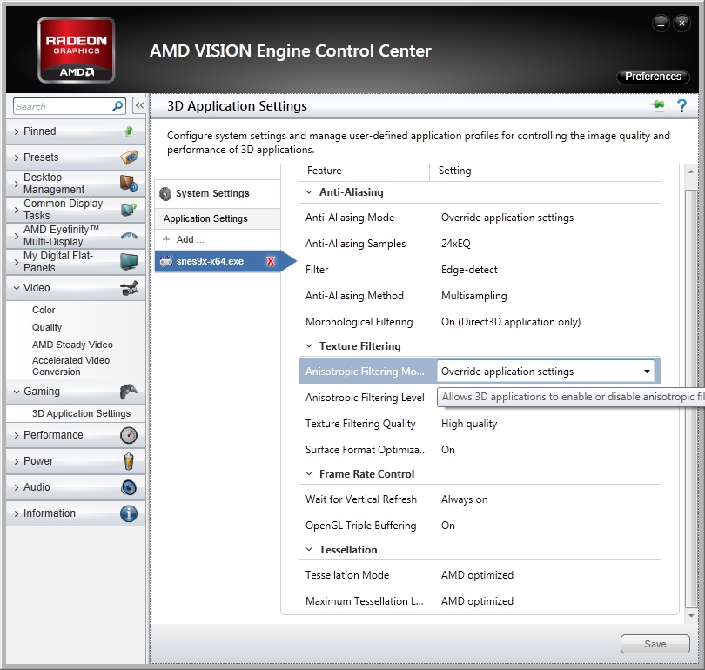Open the Quality video page
The width and height of the screenshot is (705, 670).
click(x=47, y=327)
